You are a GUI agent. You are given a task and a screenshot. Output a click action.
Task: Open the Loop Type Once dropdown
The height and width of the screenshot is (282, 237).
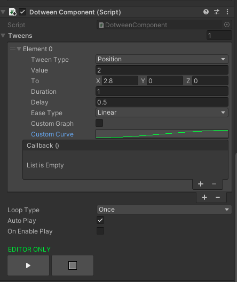[x=164, y=210]
